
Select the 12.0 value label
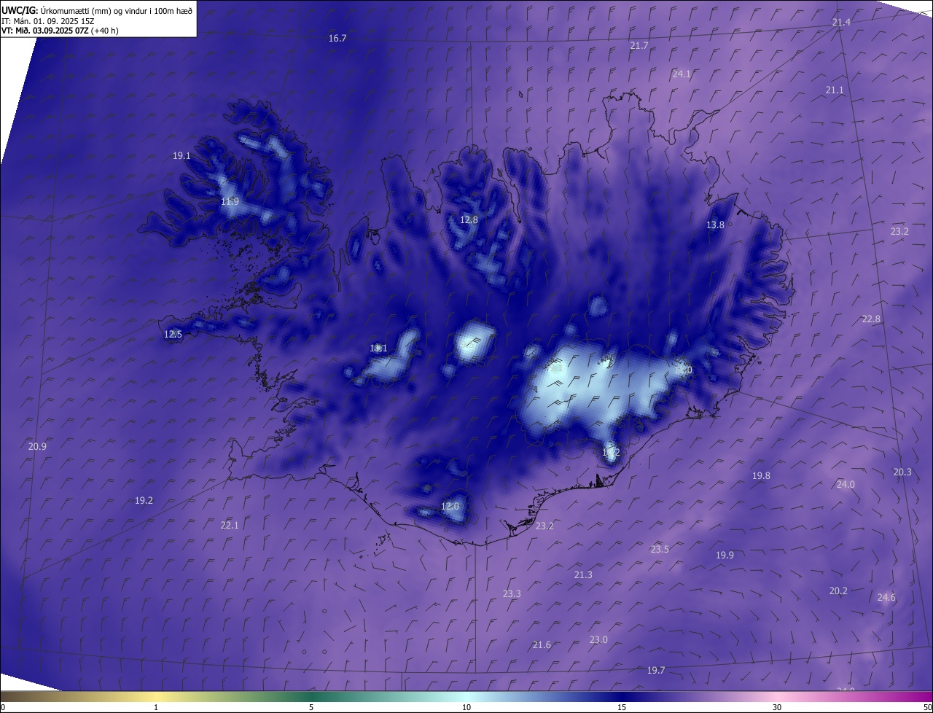tap(450, 507)
